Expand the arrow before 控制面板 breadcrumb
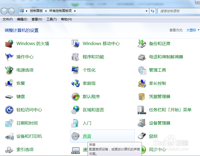 coord(27,11)
